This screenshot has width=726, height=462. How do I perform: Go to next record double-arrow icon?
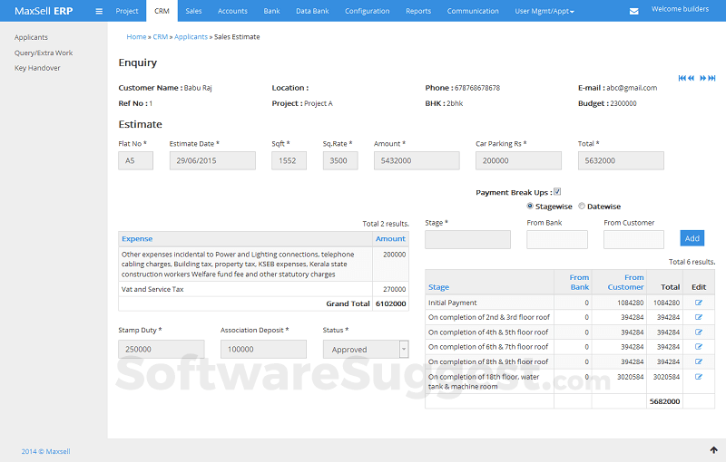702,78
